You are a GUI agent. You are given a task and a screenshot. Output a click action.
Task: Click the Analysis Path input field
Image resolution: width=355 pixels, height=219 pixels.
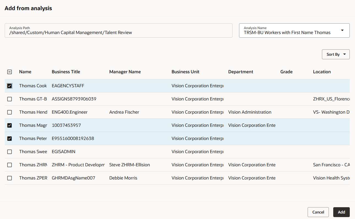118,30
